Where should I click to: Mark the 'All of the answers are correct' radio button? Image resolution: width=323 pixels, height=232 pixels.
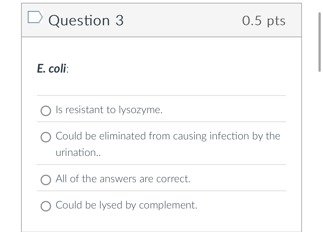coord(46,180)
